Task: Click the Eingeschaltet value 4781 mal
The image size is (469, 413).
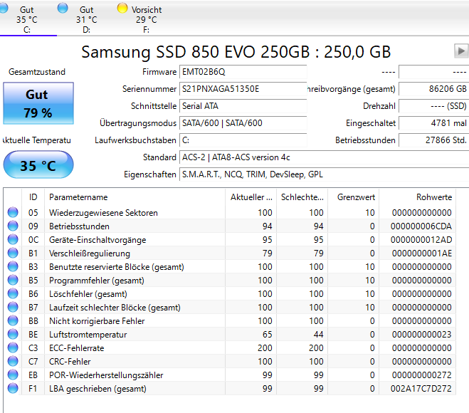Action: click(x=433, y=123)
